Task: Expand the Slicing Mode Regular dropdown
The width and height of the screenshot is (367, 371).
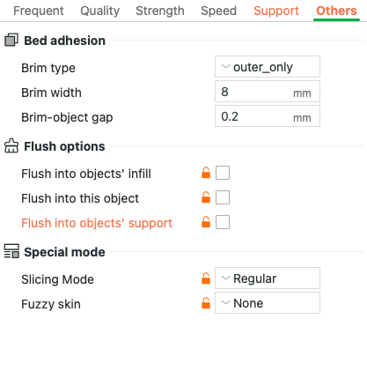Action: [x=268, y=278]
